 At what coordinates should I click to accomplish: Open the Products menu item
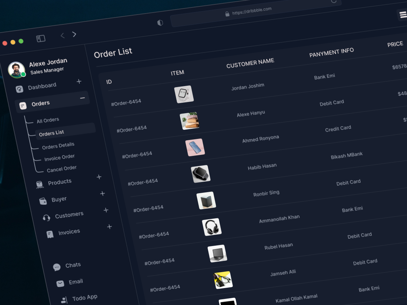click(60, 182)
